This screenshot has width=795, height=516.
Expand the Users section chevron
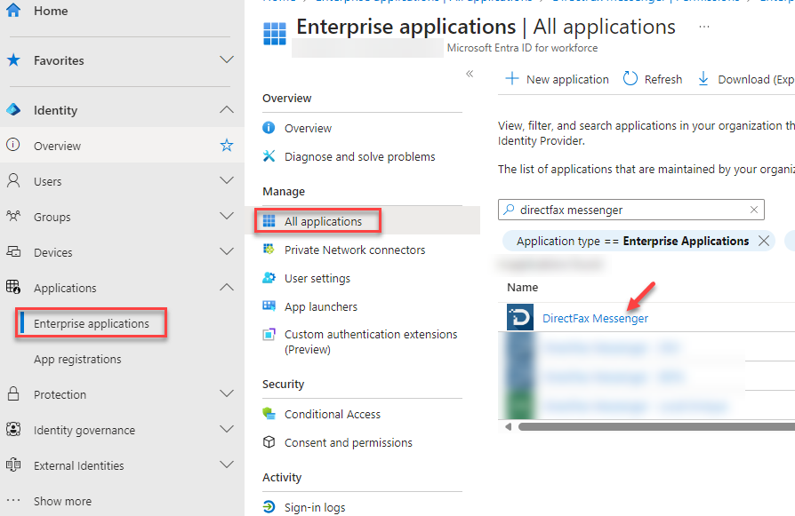[x=227, y=181]
